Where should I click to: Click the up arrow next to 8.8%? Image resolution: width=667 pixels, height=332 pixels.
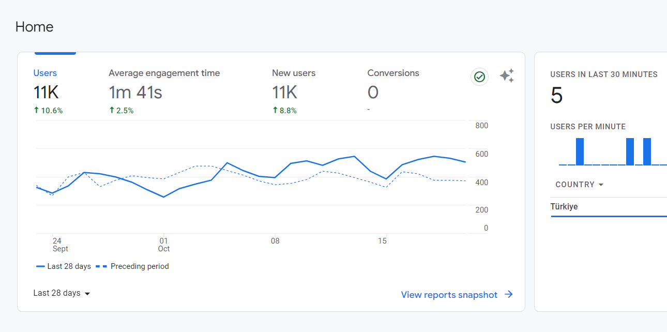[x=275, y=110]
